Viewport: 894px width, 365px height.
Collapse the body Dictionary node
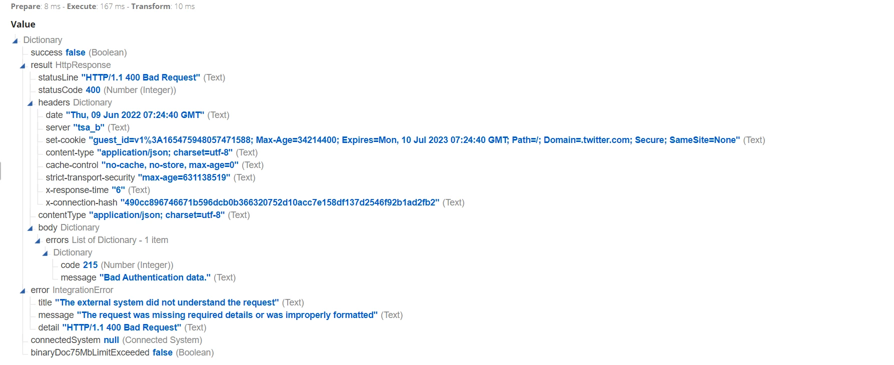[x=30, y=228]
